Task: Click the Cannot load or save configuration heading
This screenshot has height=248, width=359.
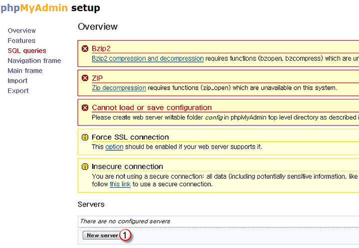Action: tap(152, 108)
